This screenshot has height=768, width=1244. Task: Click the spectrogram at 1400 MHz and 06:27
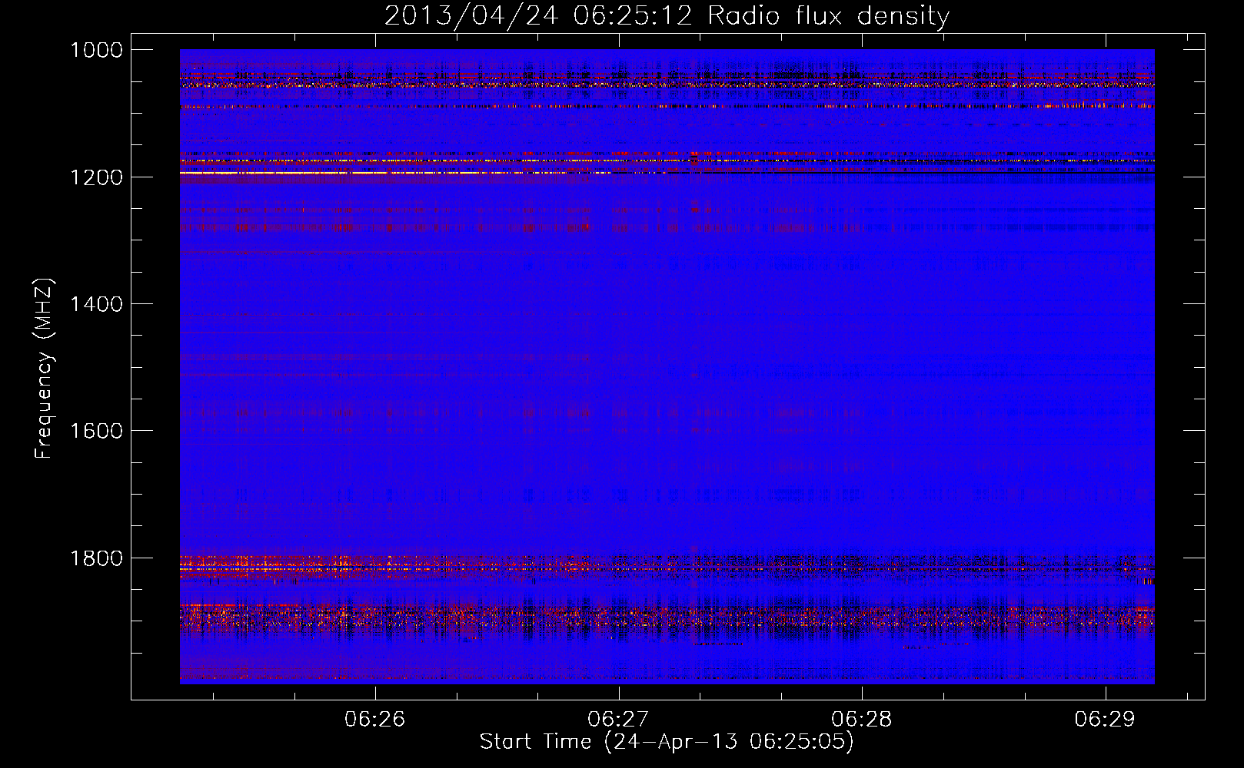(618, 304)
